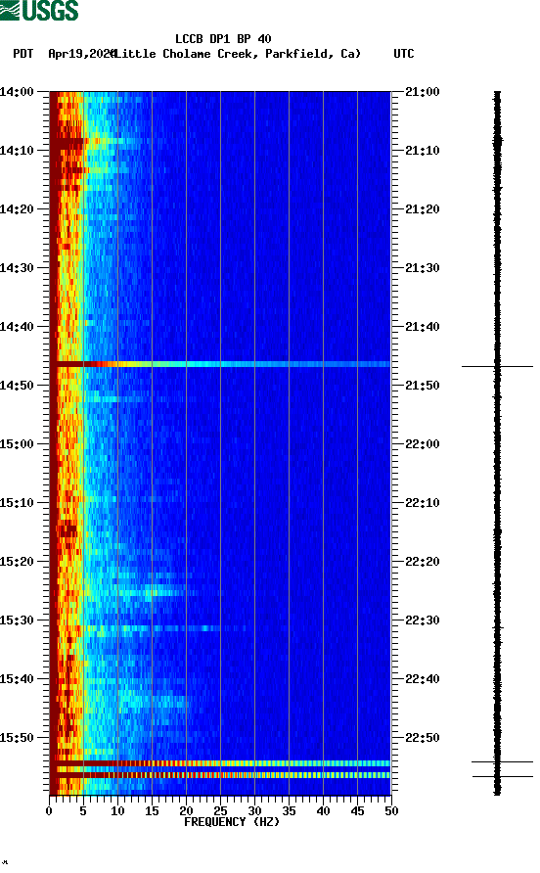Click the 'FREQUENCY (HZ)' axis label
Viewport: 540px width, 873px height.
coord(232,822)
